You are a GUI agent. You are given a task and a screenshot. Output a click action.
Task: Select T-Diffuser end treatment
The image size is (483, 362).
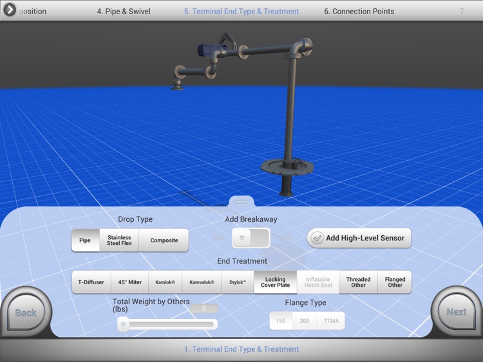(91, 282)
